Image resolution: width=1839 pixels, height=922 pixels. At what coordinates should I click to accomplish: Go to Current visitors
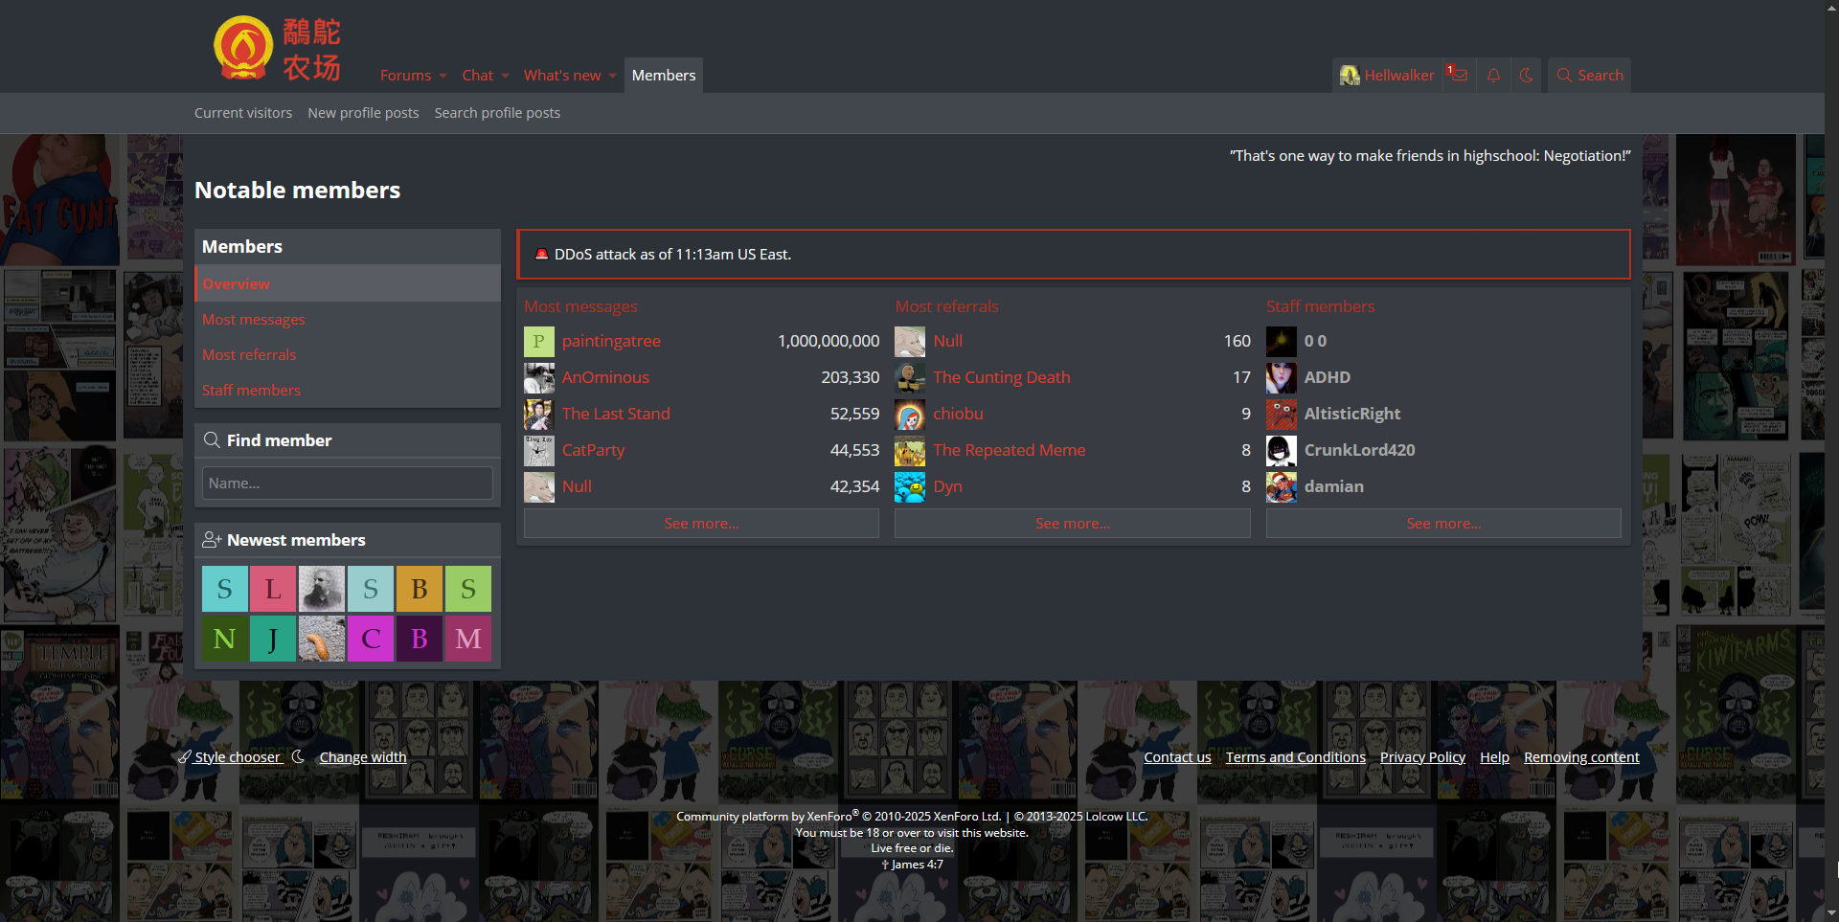(x=243, y=113)
